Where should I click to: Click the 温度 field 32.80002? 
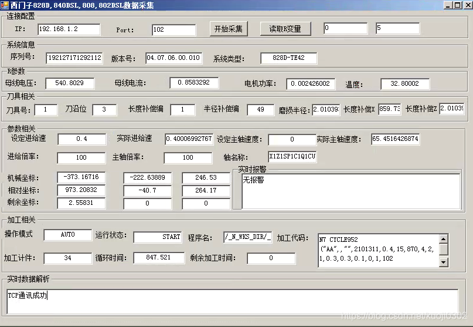[405, 84]
